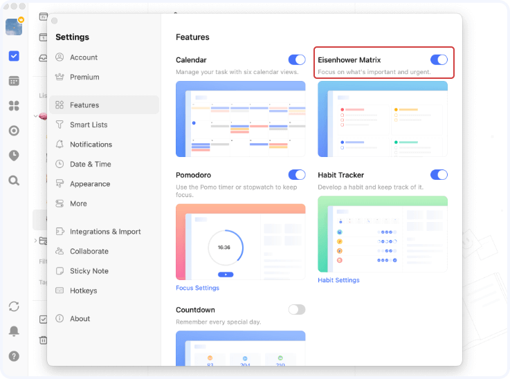The image size is (510, 379).
Task: Click the Help question mark icon
Action: pyautogui.click(x=14, y=356)
